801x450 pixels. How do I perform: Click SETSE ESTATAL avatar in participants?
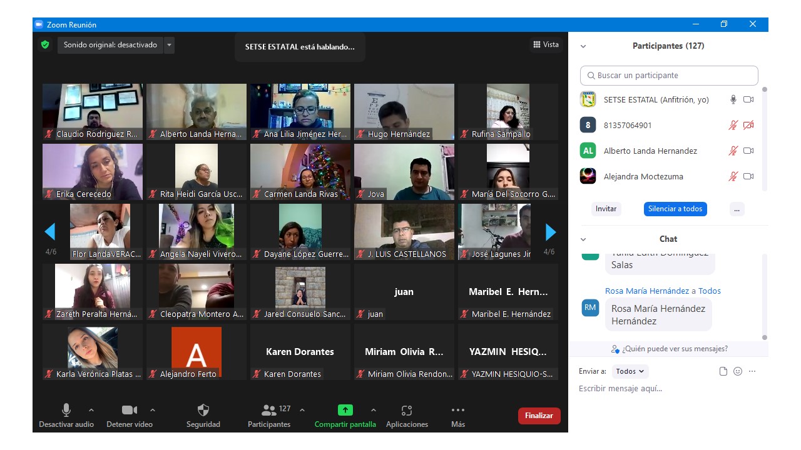(588, 99)
